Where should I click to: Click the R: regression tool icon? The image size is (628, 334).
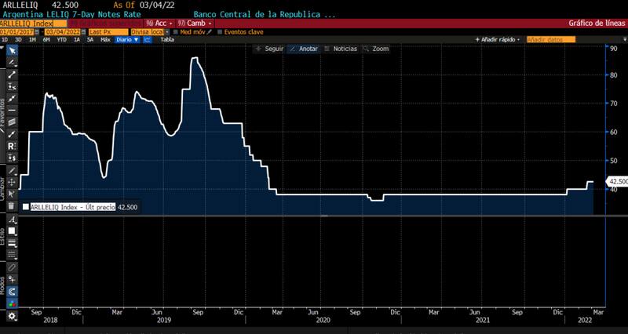(12, 147)
